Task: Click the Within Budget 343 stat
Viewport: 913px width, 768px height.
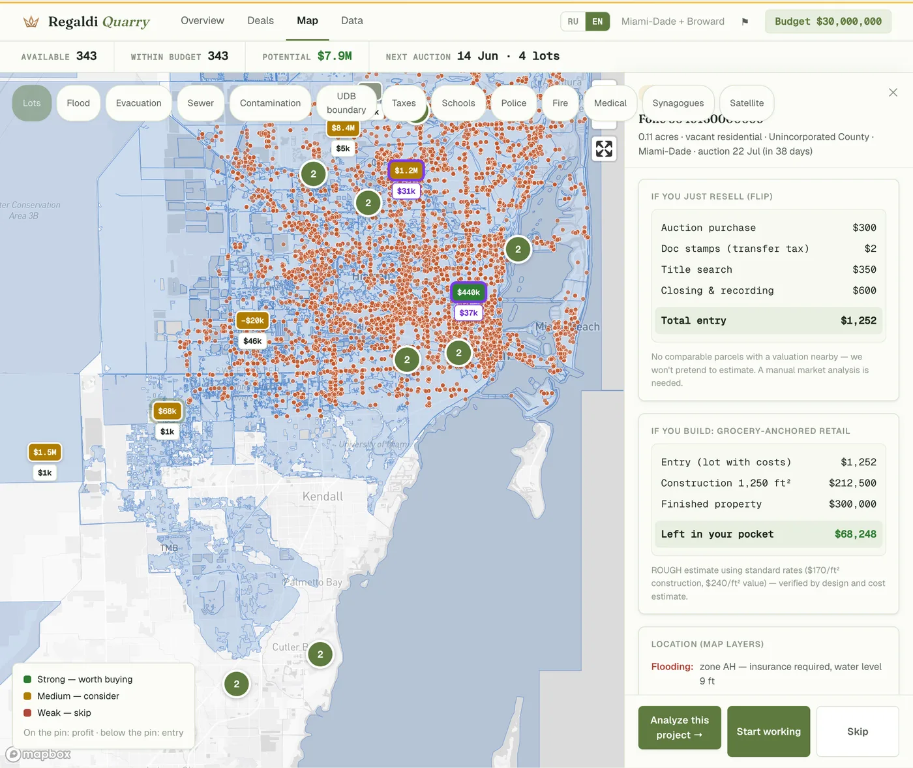Action: click(179, 57)
